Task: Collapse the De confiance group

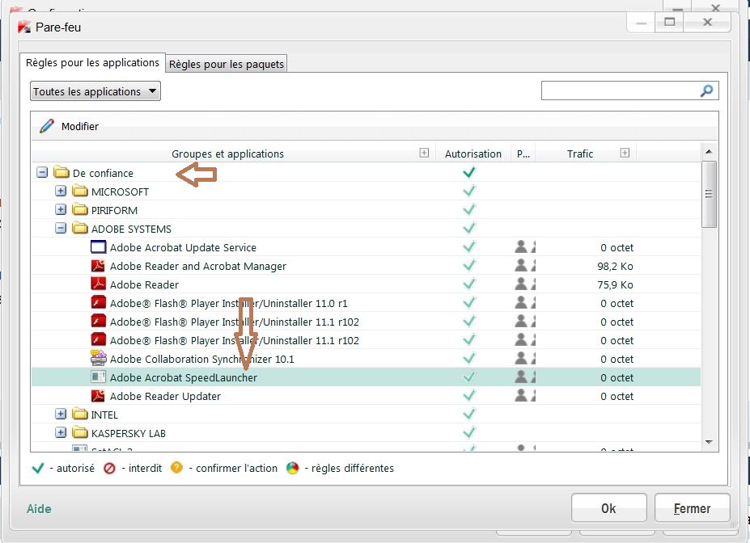Action: coord(42,172)
